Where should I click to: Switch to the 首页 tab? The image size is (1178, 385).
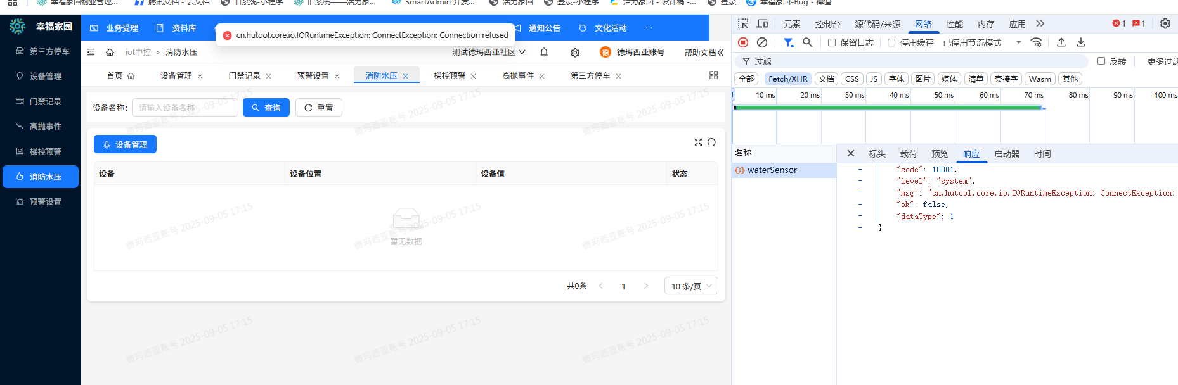pyautogui.click(x=120, y=75)
